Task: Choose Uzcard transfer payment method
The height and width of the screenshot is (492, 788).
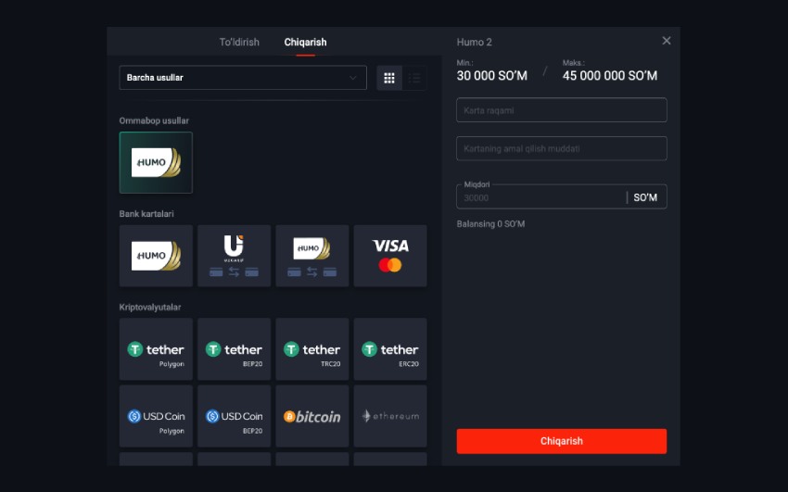Action: click(234, 256)
